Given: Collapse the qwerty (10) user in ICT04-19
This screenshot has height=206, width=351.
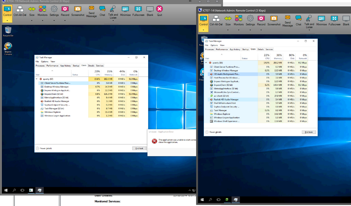Looking at the screenshot, I should 37,79.
